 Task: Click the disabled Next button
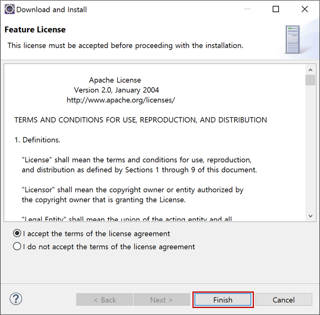pyautogui.click(x=162, y=300)
